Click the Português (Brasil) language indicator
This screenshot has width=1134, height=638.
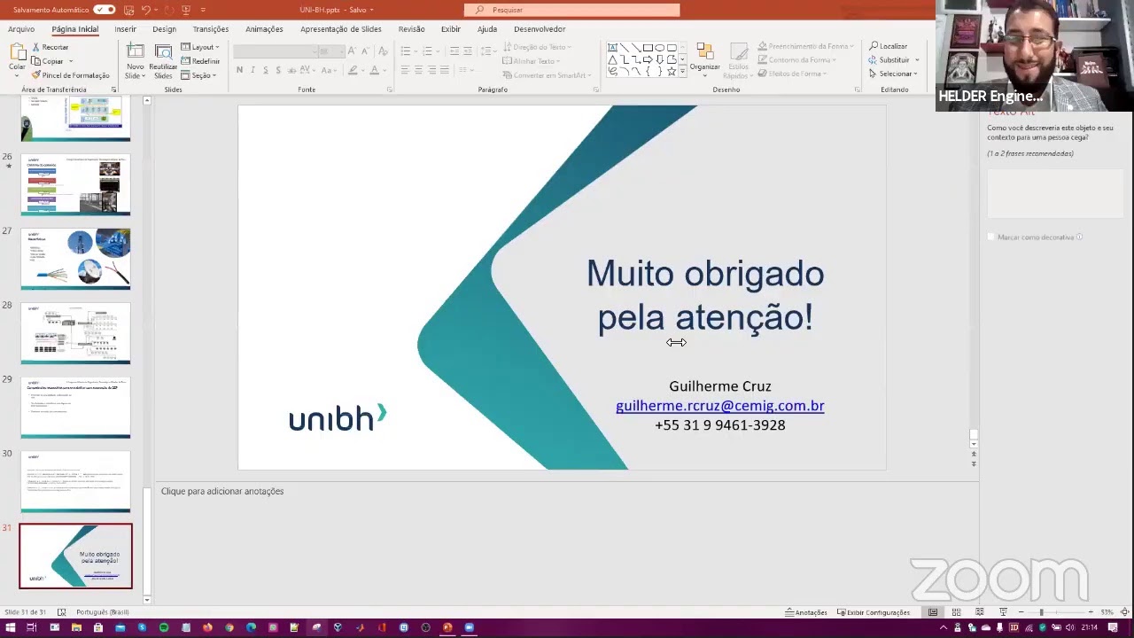pos(103,612)
